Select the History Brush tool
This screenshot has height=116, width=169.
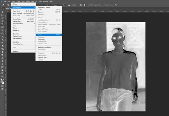2,43
